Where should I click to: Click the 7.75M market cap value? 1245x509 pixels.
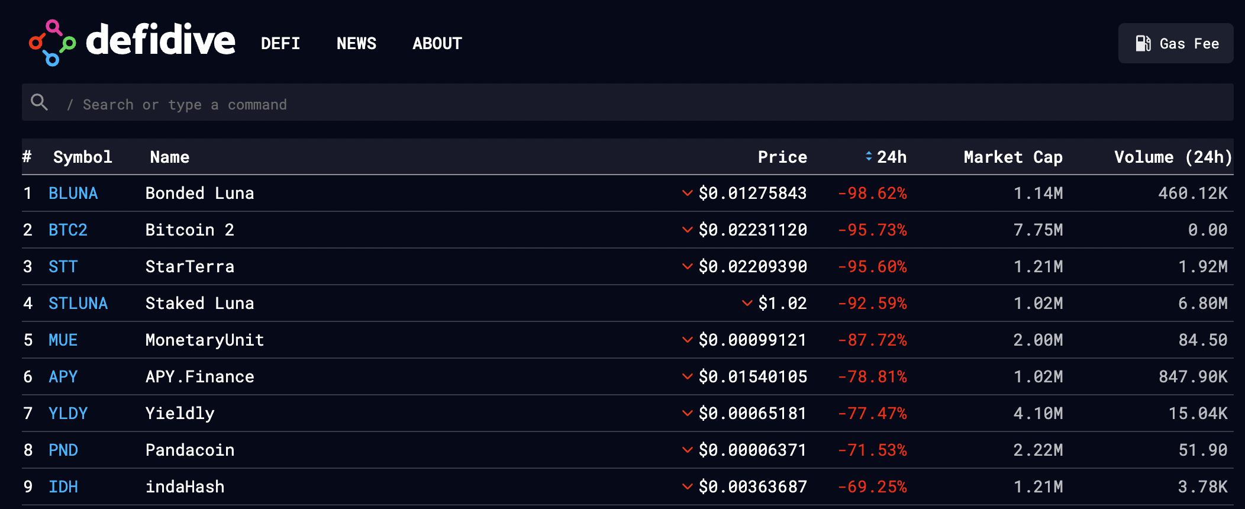[x=1038, y=230]
